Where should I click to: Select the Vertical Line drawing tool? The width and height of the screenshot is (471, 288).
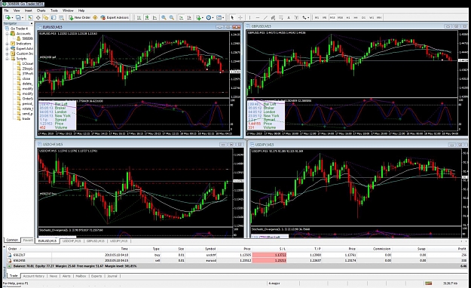coord(249,18)
